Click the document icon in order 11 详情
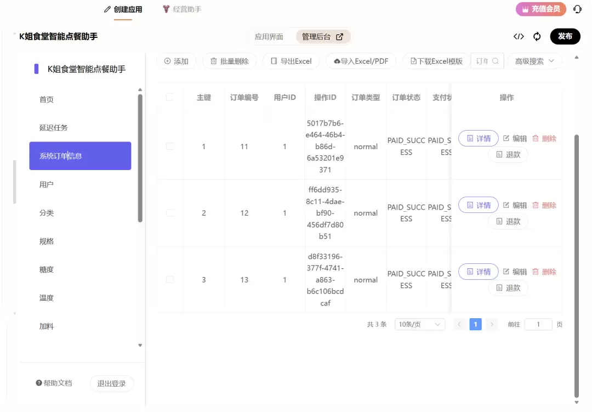This screenshot has height=412, width=592. [x=470, y=138]
